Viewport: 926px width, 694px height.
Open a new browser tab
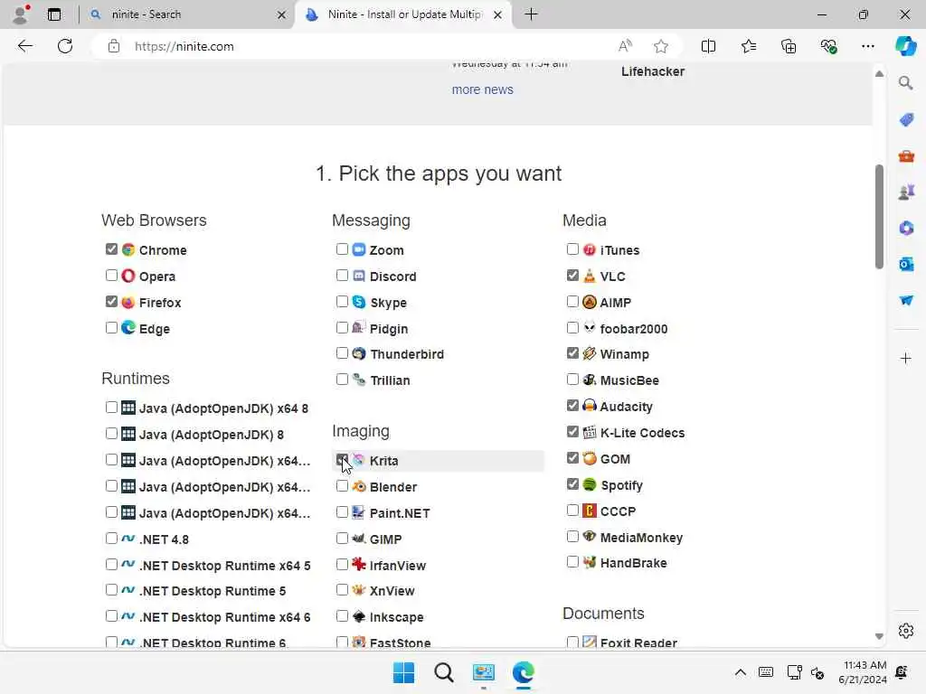(531, 14)
